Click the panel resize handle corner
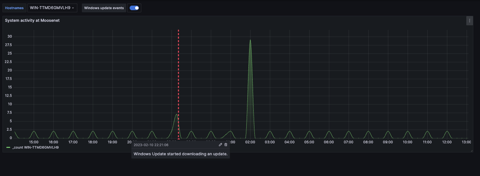The height and width of the screenshot is (176, 480). pyautogui.click(x=472, y=151)
